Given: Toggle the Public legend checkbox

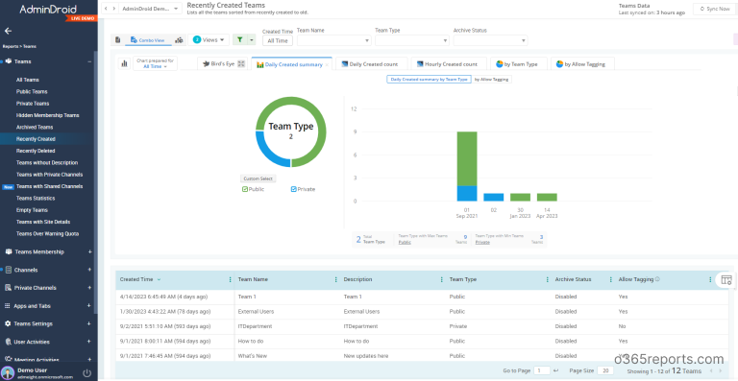Looking at the screenshot, I should (x=245, y=189).
